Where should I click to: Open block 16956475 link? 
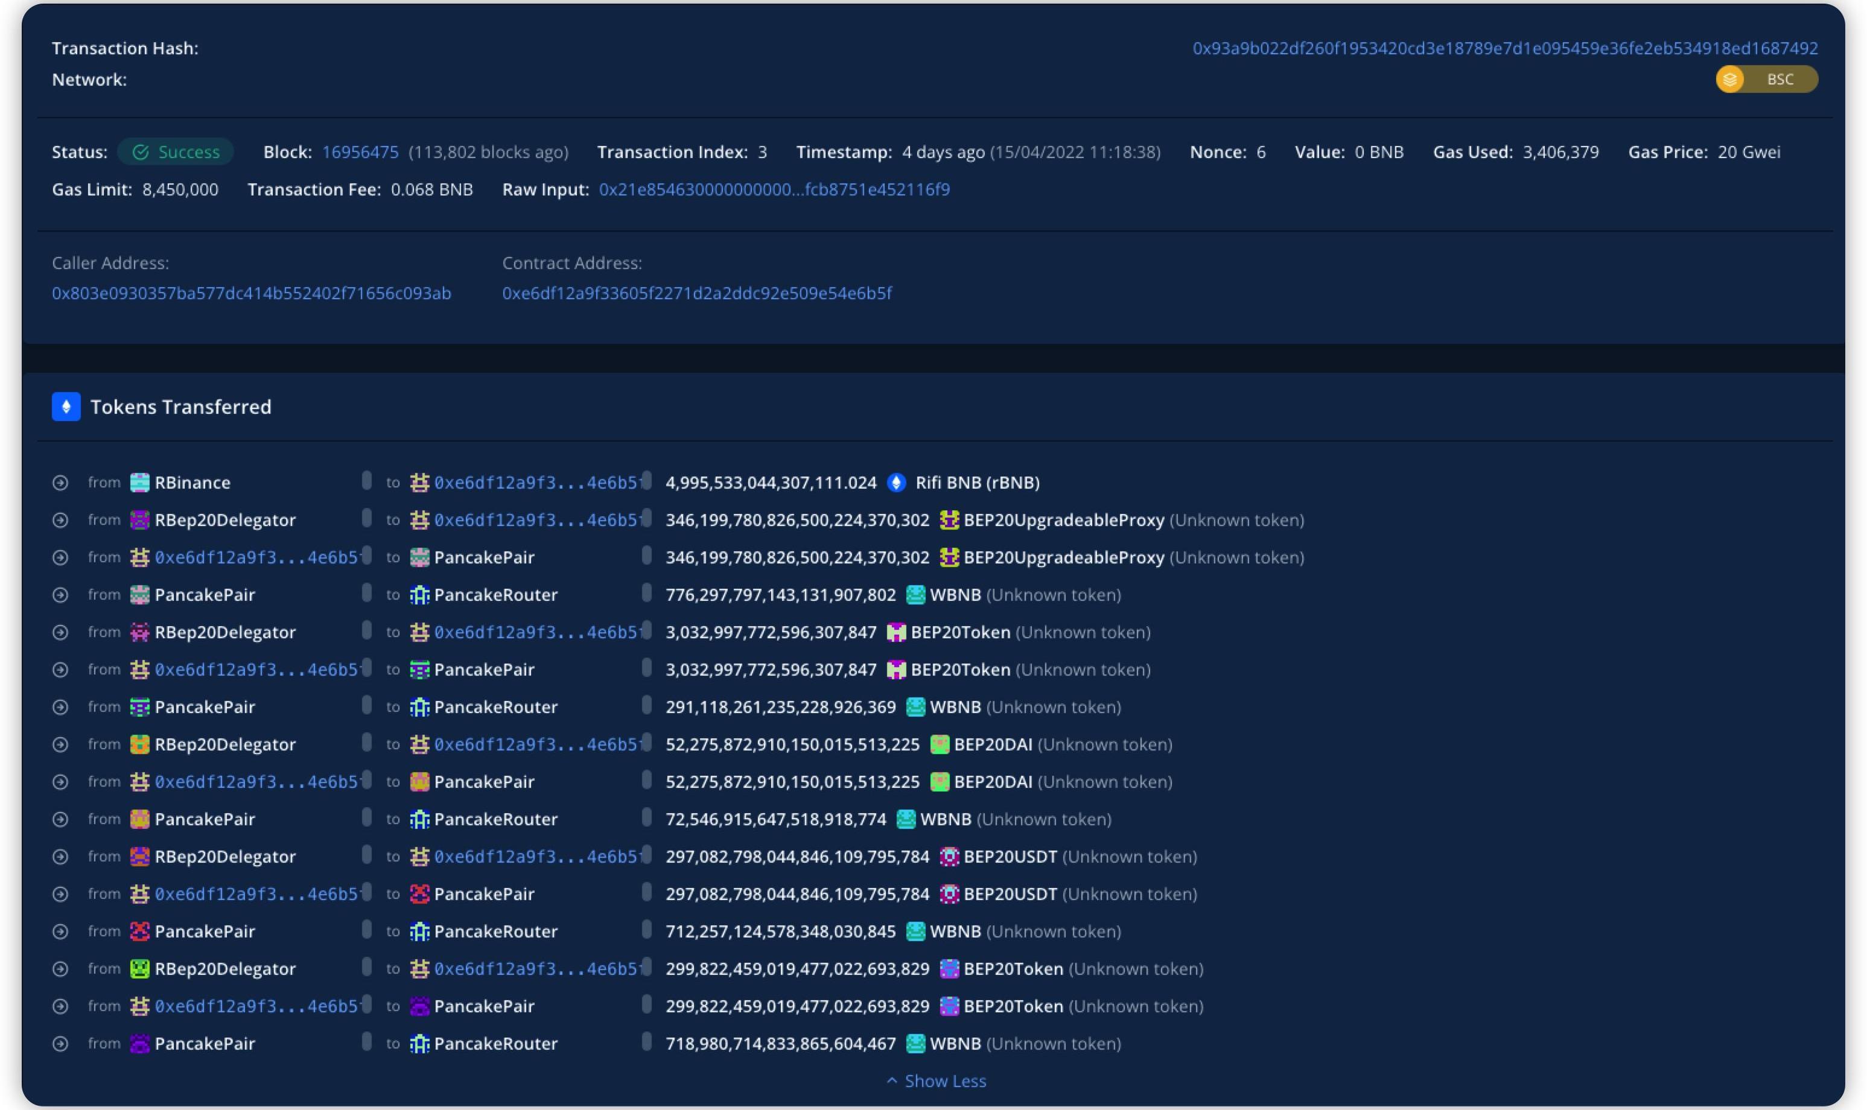[360, 152]
